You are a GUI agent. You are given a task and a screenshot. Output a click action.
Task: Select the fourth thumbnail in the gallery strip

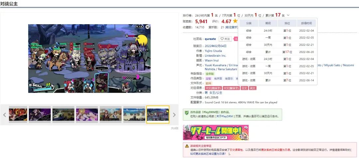[x=87, y=115]
